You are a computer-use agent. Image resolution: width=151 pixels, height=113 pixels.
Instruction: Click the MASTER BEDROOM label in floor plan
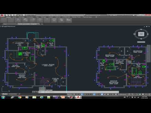point(114,82)
